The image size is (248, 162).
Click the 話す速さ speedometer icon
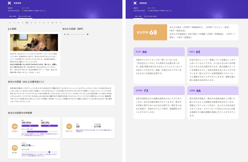tap(15, 148)
